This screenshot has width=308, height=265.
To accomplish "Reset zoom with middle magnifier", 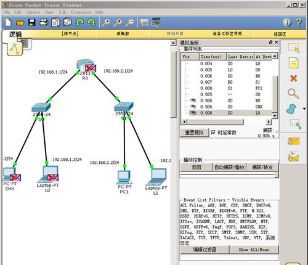I will (118, 22).
